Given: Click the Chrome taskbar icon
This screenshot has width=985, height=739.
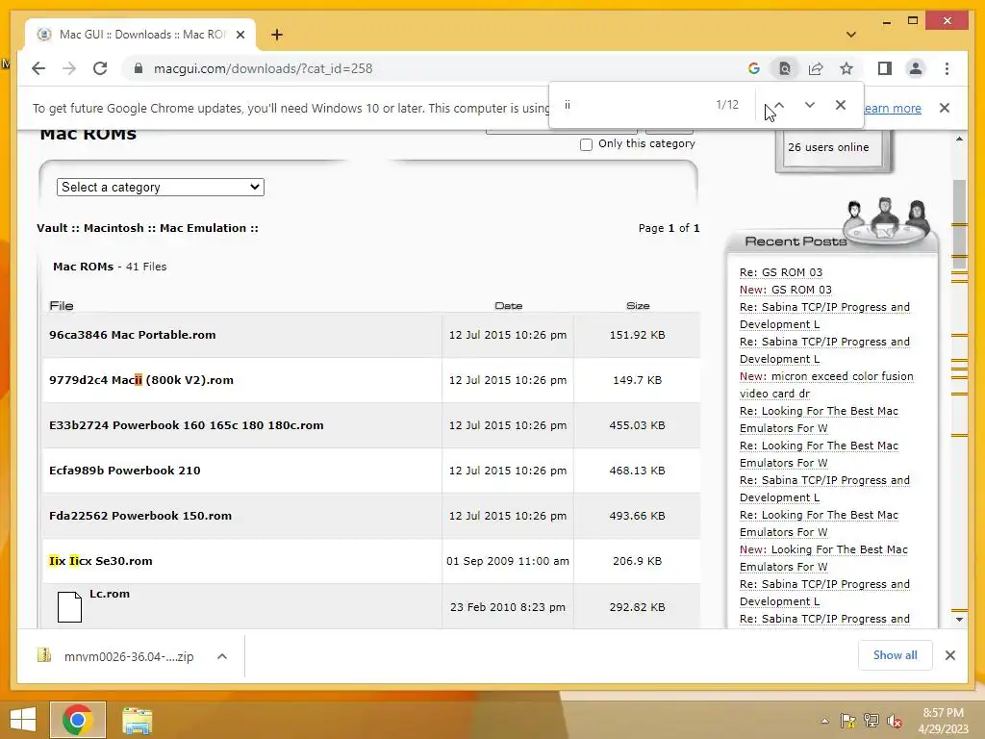Looking at the screenshot, I should [78, 720].
